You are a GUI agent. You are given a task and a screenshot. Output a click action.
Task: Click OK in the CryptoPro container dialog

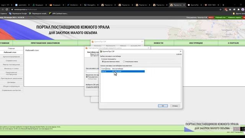(163, 106)
